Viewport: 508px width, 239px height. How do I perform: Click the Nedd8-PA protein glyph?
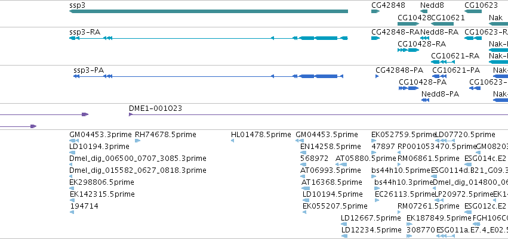[426, 100]
